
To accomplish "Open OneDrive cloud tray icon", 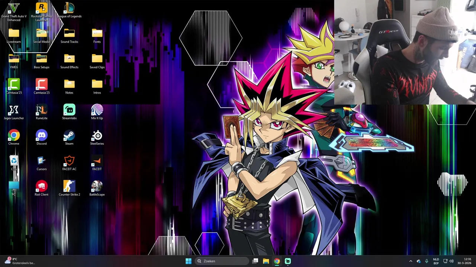I will 419,261.
